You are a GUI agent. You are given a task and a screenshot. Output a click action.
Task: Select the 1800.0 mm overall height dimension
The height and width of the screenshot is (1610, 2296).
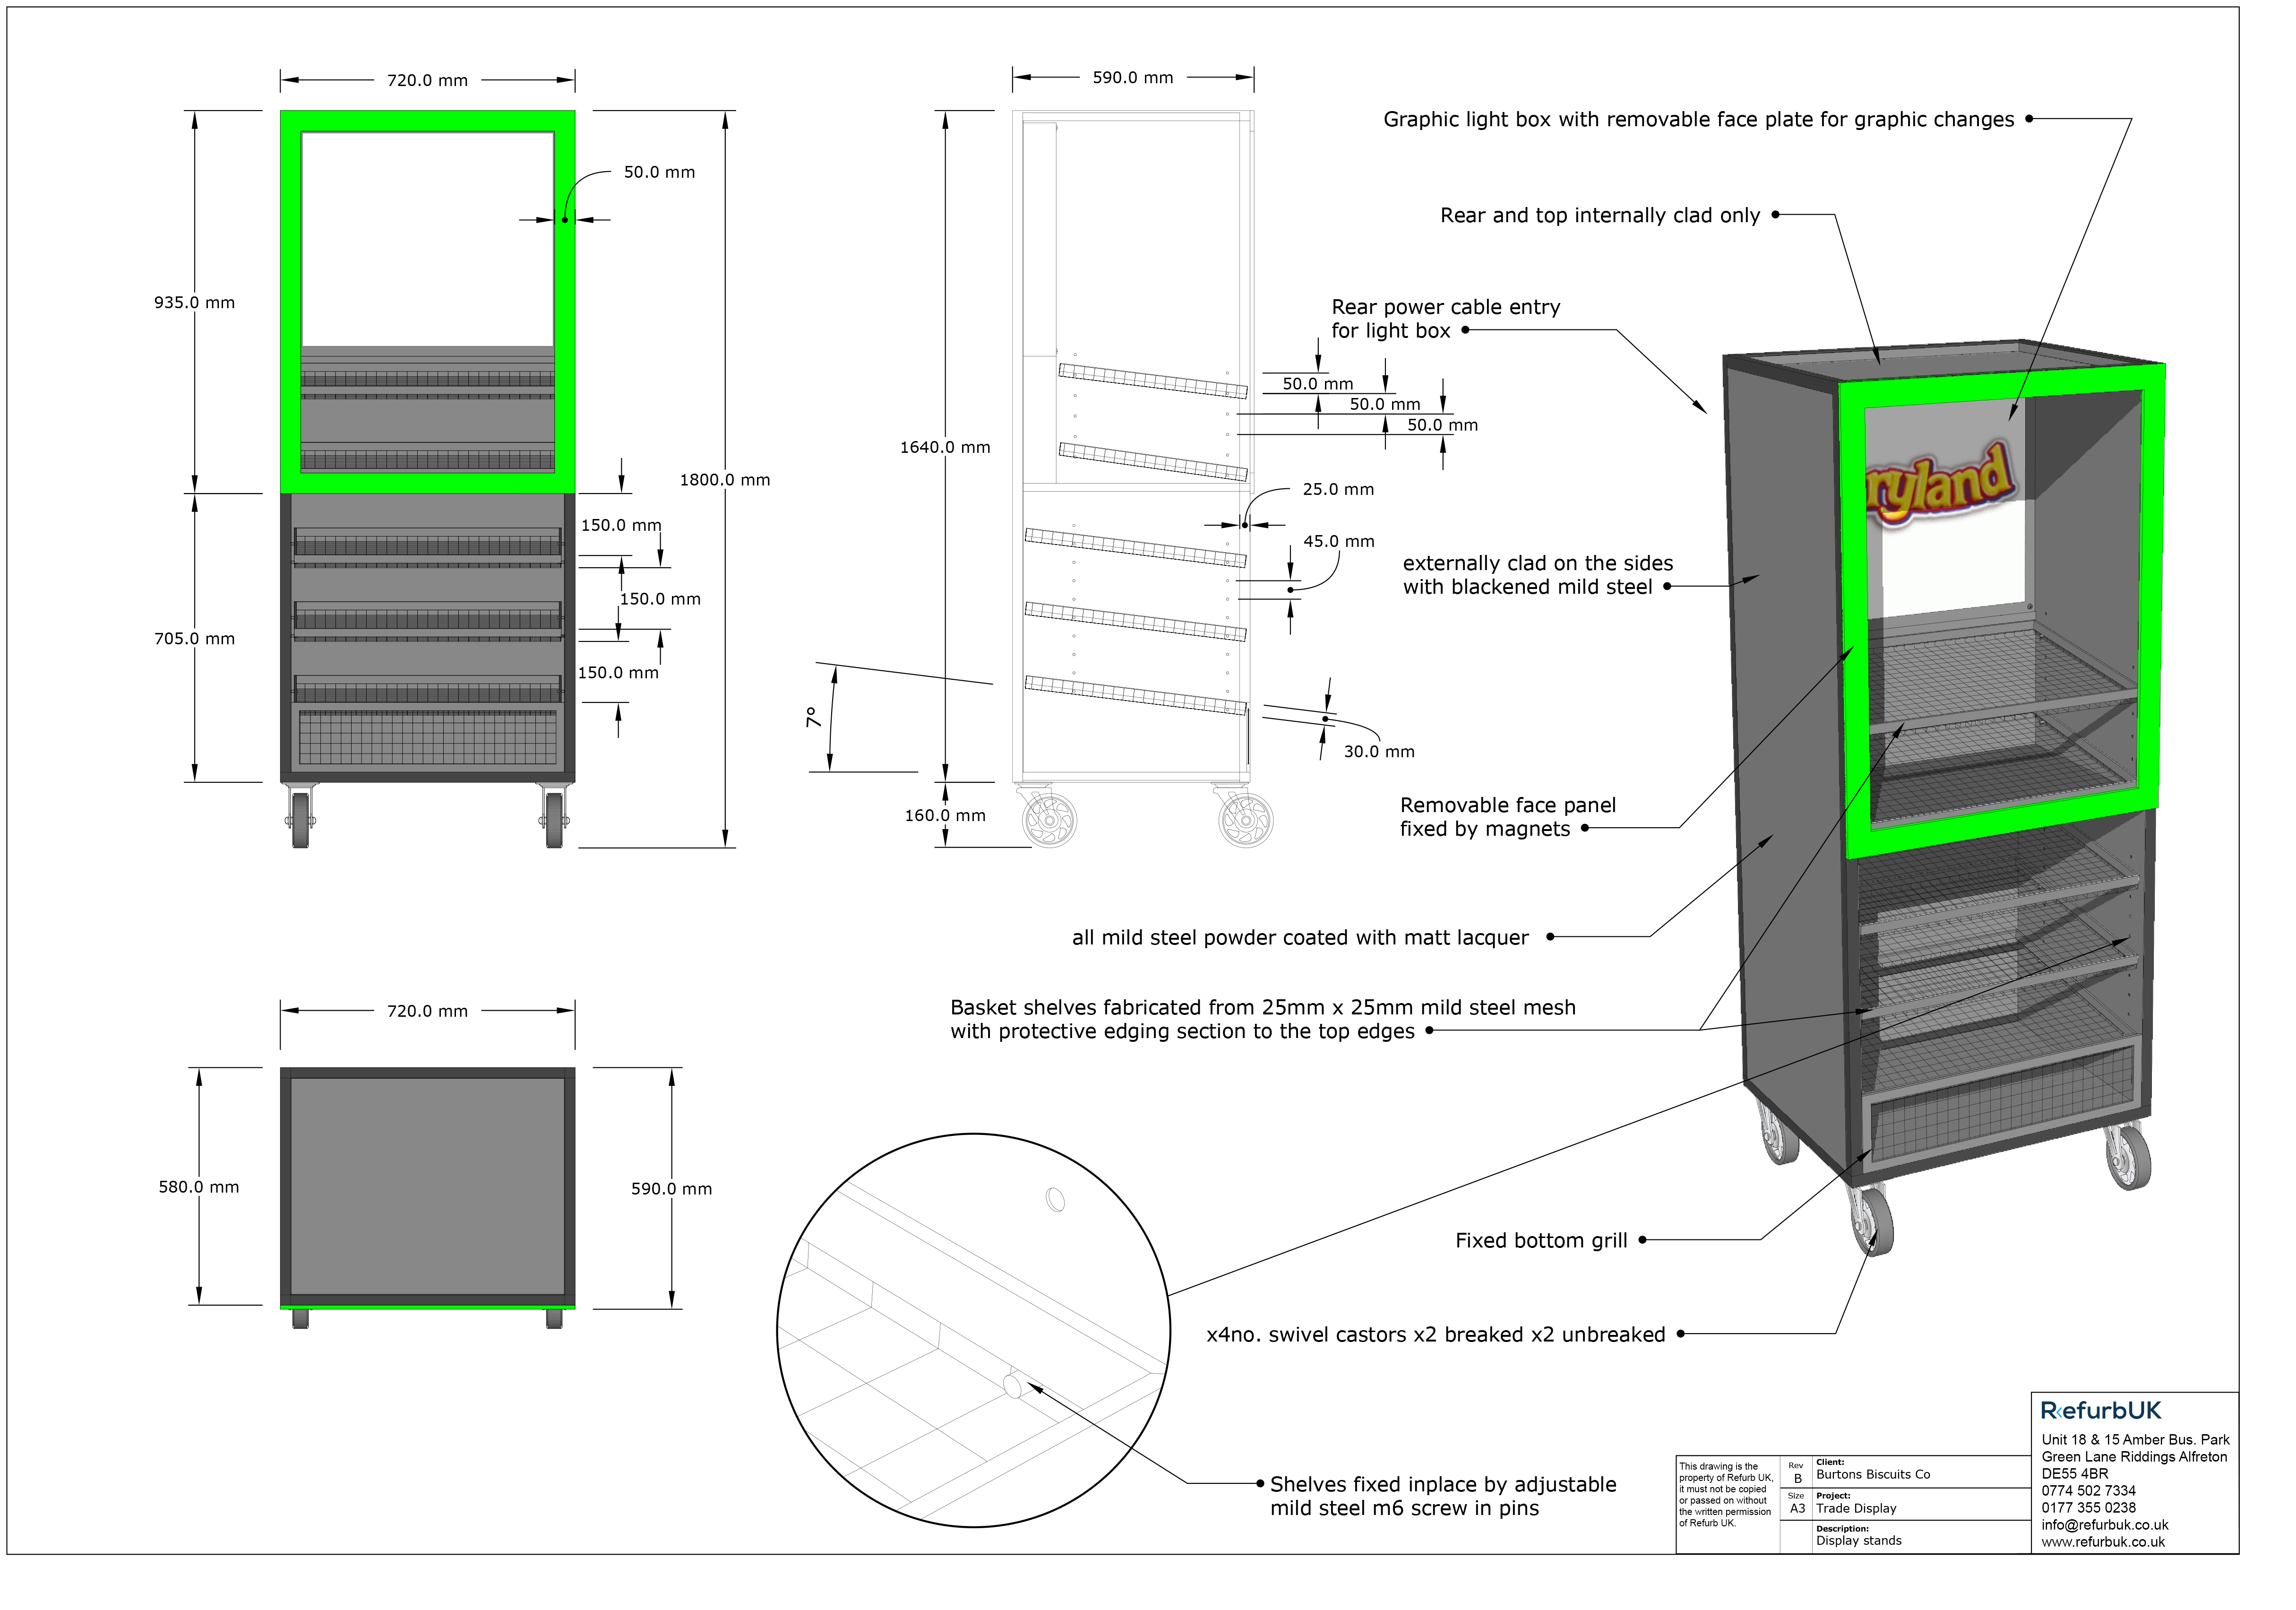tap(725, 479)
